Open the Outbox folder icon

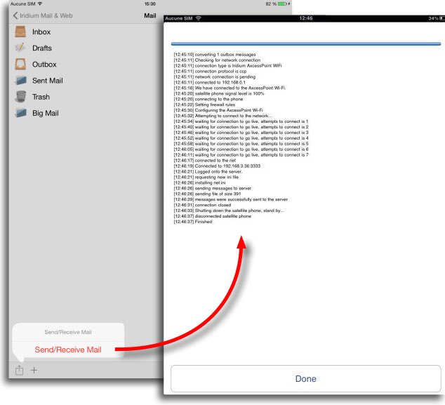click(x=20, y=64)
